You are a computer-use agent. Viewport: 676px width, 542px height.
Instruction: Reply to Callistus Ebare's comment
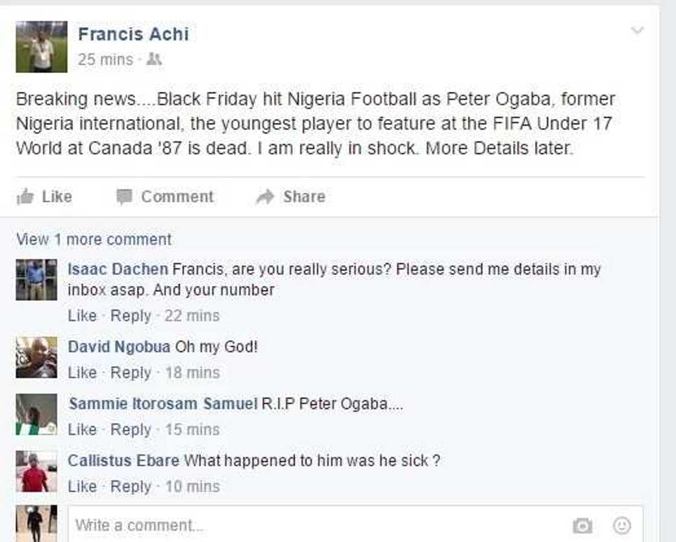point(131,486)
